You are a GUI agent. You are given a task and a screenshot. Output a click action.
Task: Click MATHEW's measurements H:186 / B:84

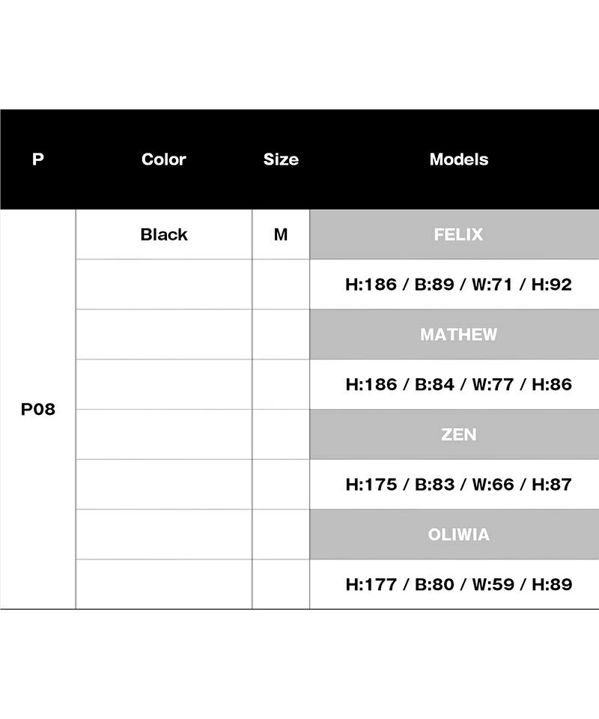coord(458,384)
